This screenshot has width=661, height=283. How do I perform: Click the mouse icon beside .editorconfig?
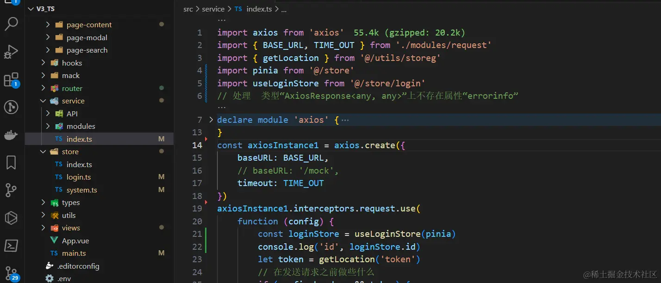point(50,266)
